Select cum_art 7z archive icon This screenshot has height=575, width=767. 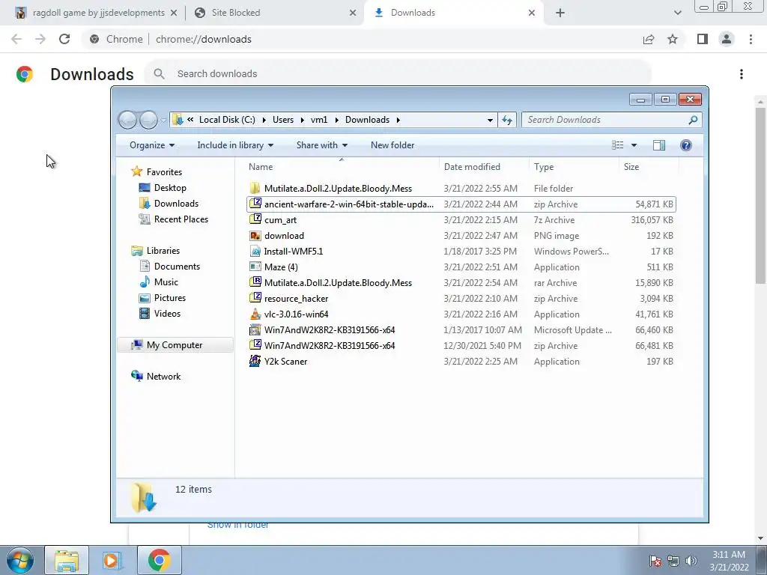[x=255, y=219]
